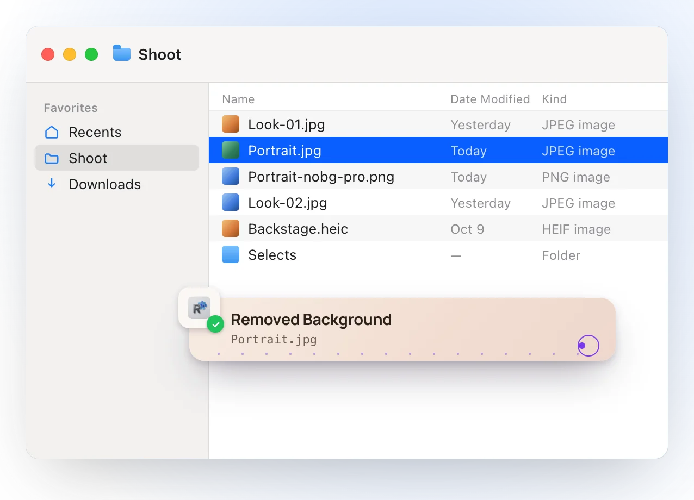Screen dimensions: 694x500
Task: Click Today date in Portrait.jpg row
Action: tap(468, 151)
